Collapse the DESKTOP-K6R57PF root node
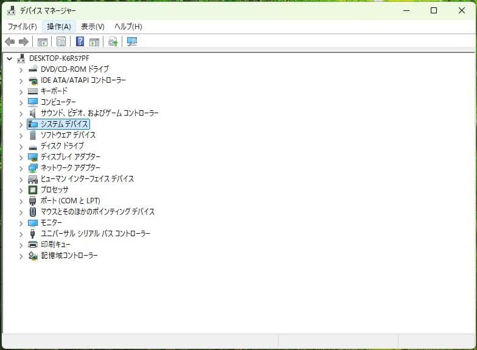The image size is (477, 350). (10, 58)
